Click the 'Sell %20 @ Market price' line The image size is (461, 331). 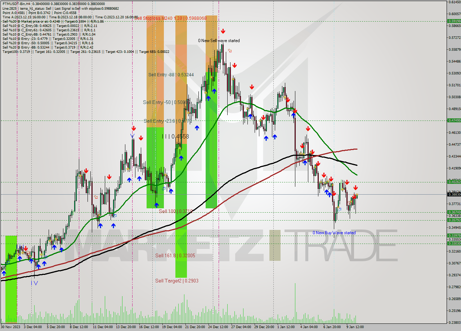53,21
